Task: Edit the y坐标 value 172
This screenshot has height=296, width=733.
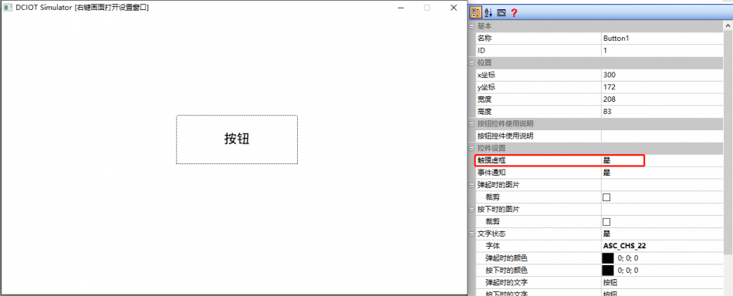Action: click(663, 87)
